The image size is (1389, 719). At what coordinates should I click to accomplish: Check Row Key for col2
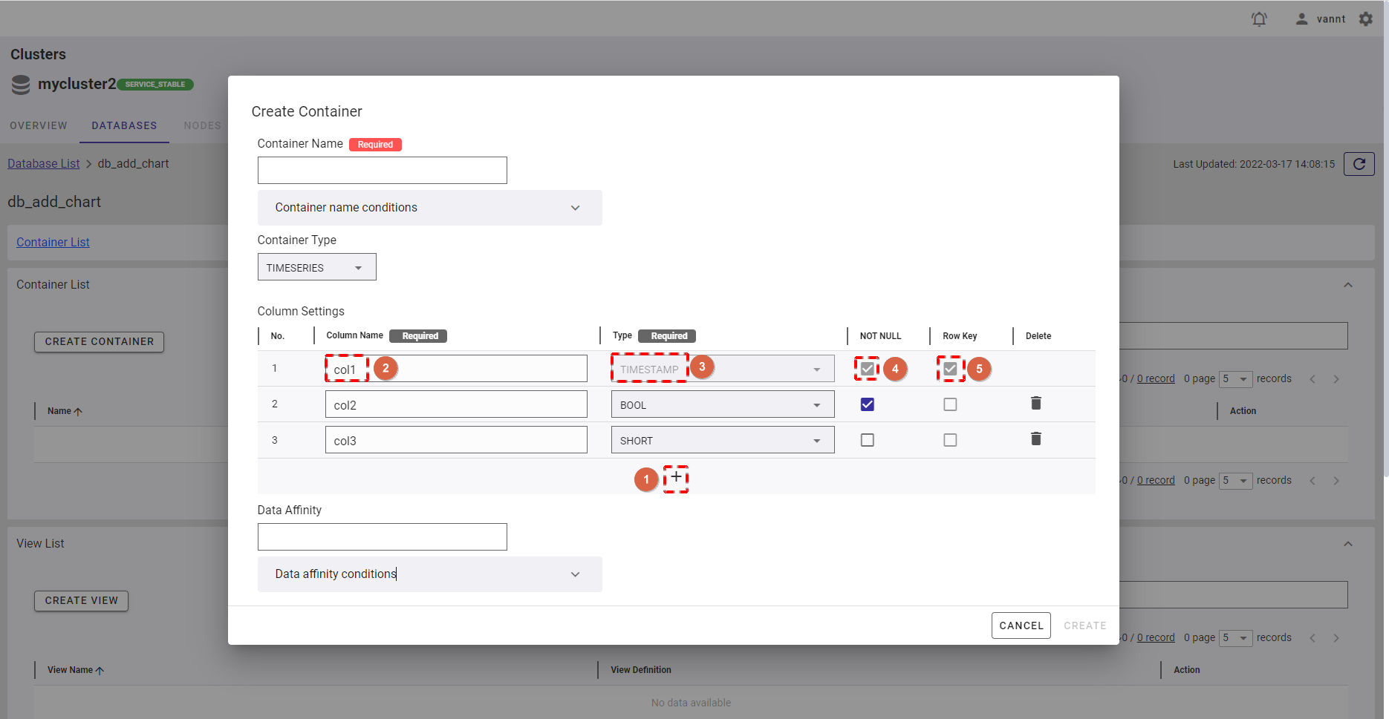click(949, 404)
